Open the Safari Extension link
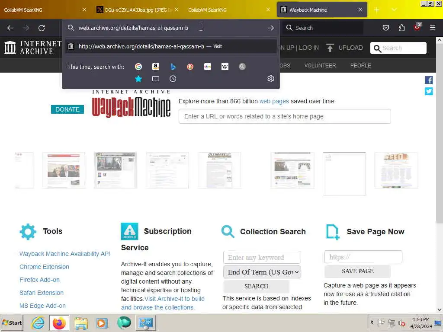Screen dimensions: 443x332 coord(42,293)
